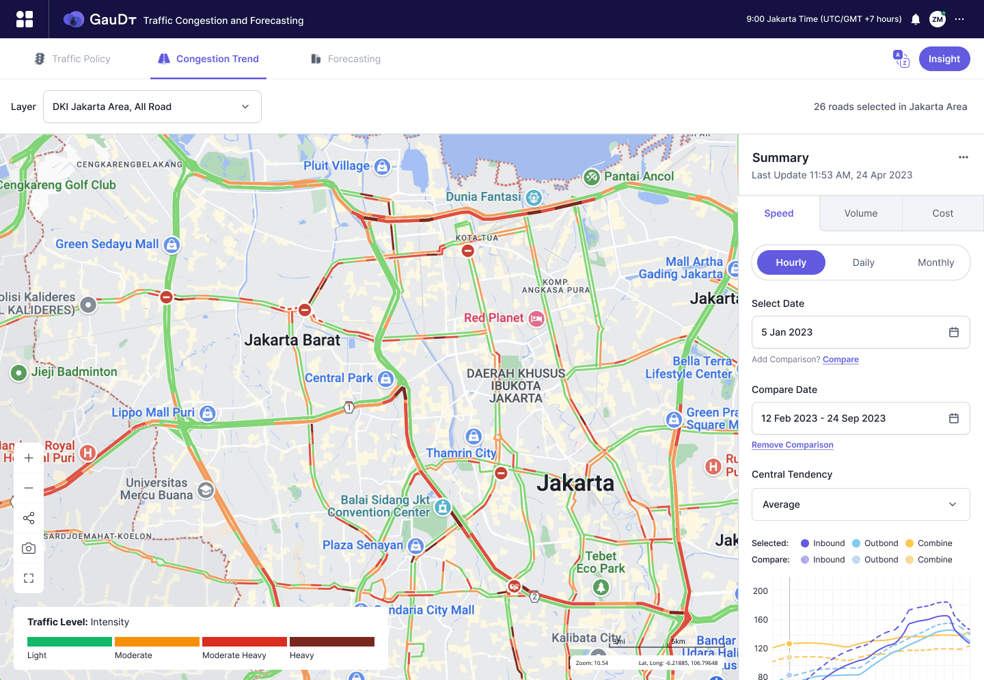The height and width of the screenshot is (680, 984).
Task: Click road closure marker near Kota Tua
Action: tap(468, 251)
